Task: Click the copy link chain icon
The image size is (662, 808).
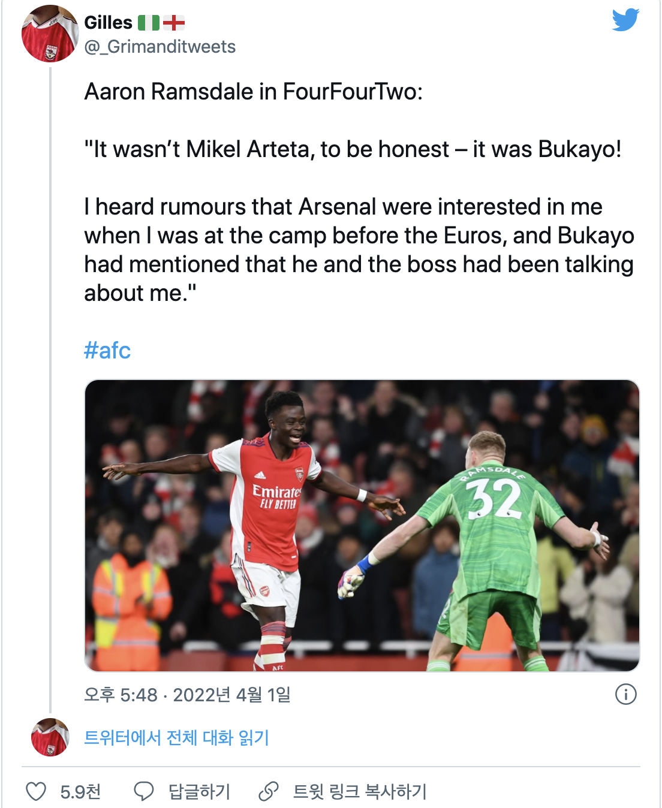Action: (x=268, y=791)
